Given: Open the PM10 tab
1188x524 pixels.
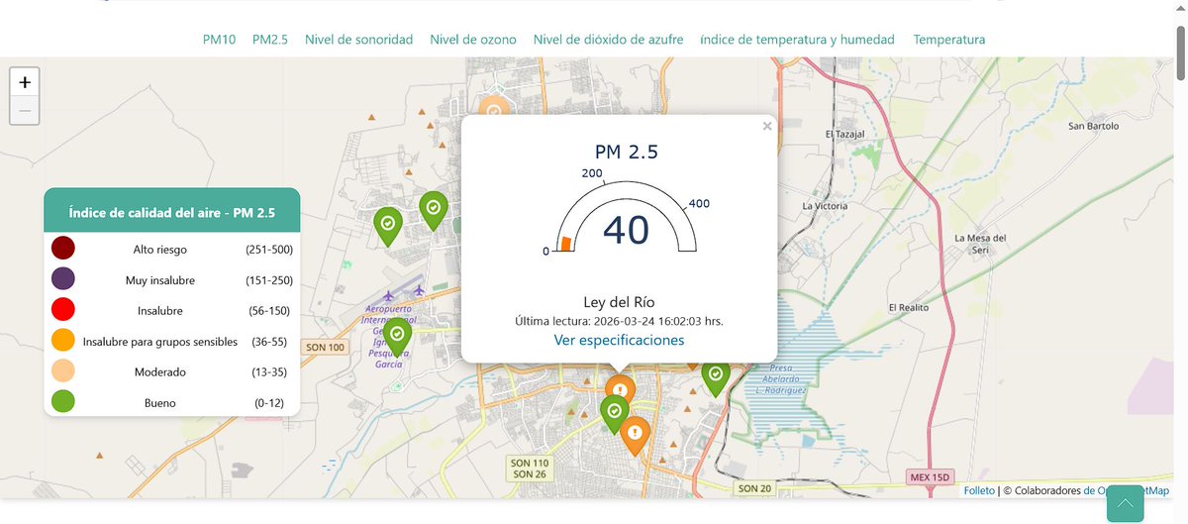Looking at the screenshot, I should coord(219,40).
